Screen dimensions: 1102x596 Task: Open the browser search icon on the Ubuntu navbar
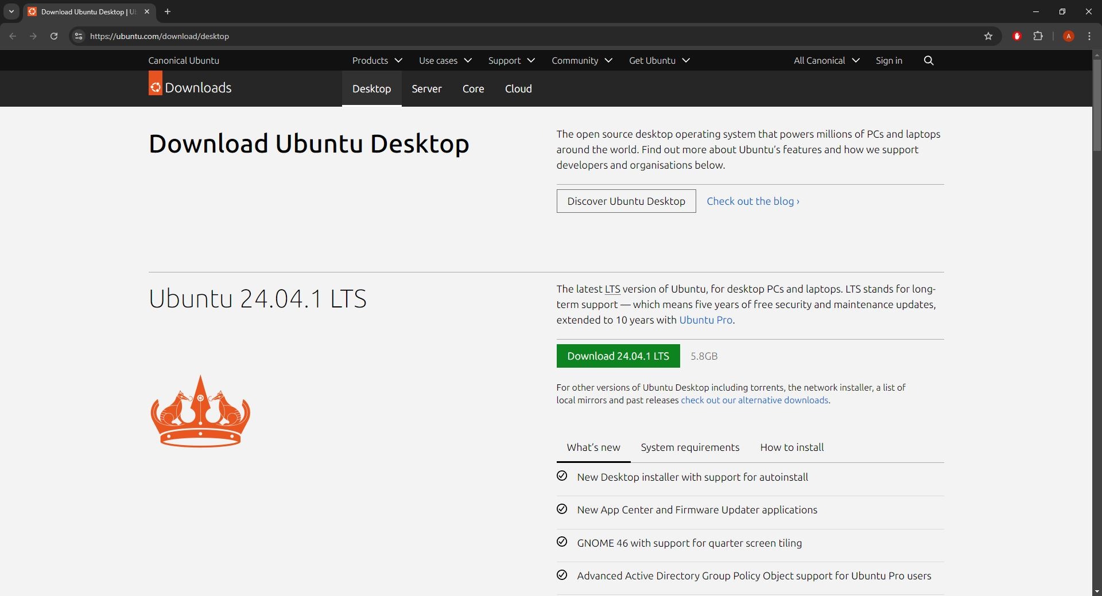929,60
